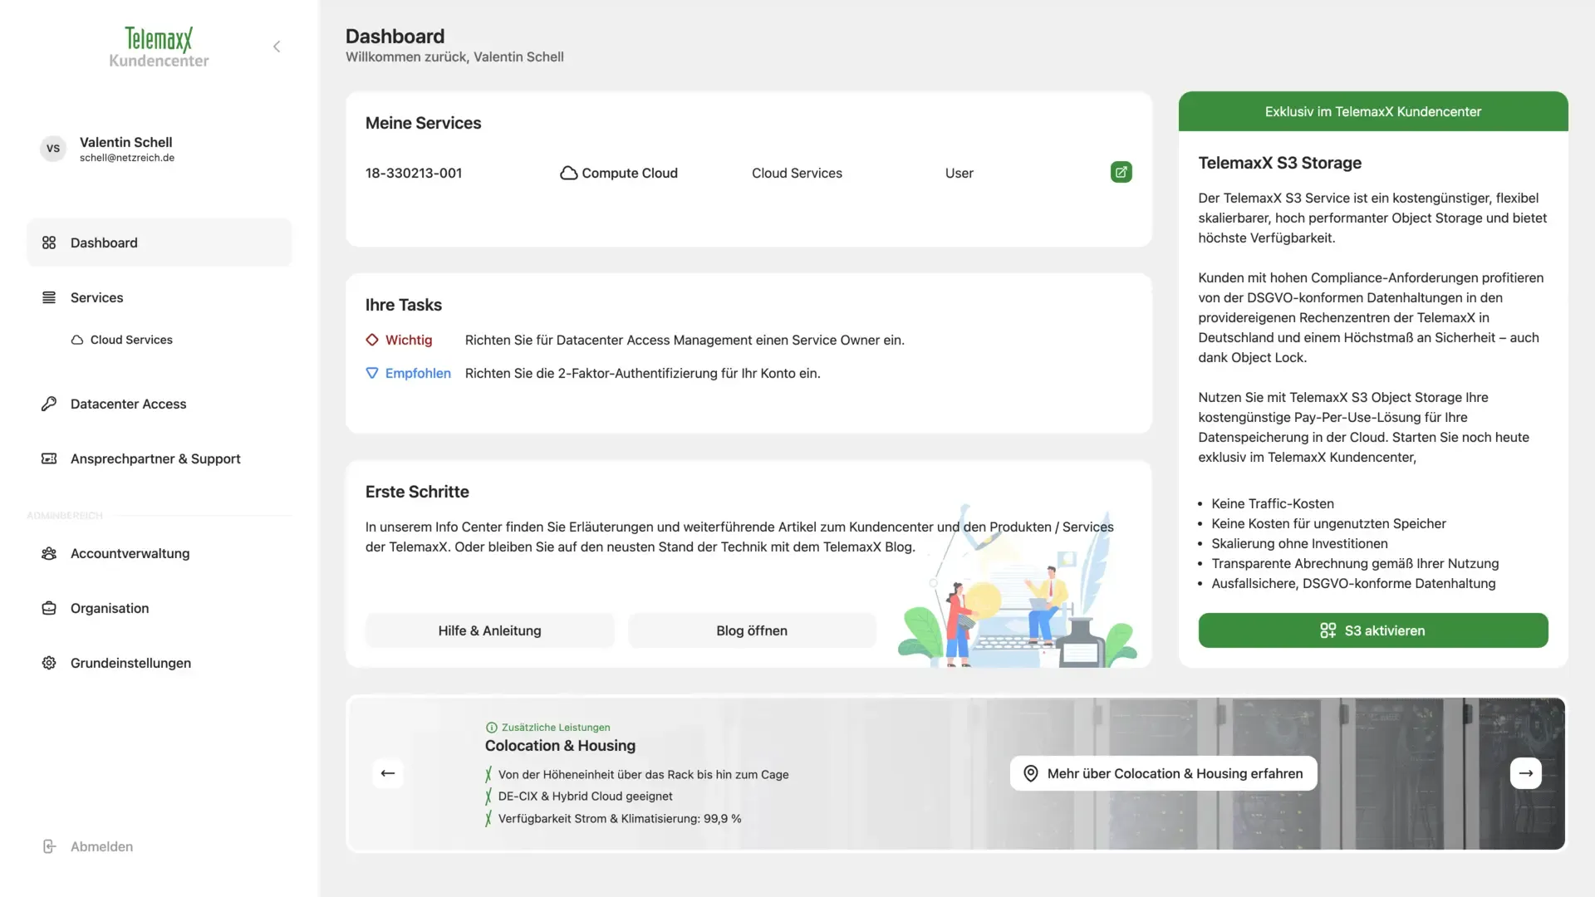1595x897 pixels.
Task: Open the Wichtig task label
Action: coord(409,340)
